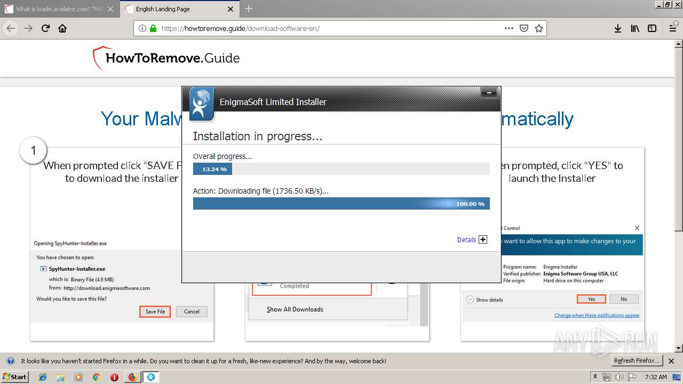Screen dimensions: 683x384
Task: Launch Google Chrome from taskbar
Action: 96,377
